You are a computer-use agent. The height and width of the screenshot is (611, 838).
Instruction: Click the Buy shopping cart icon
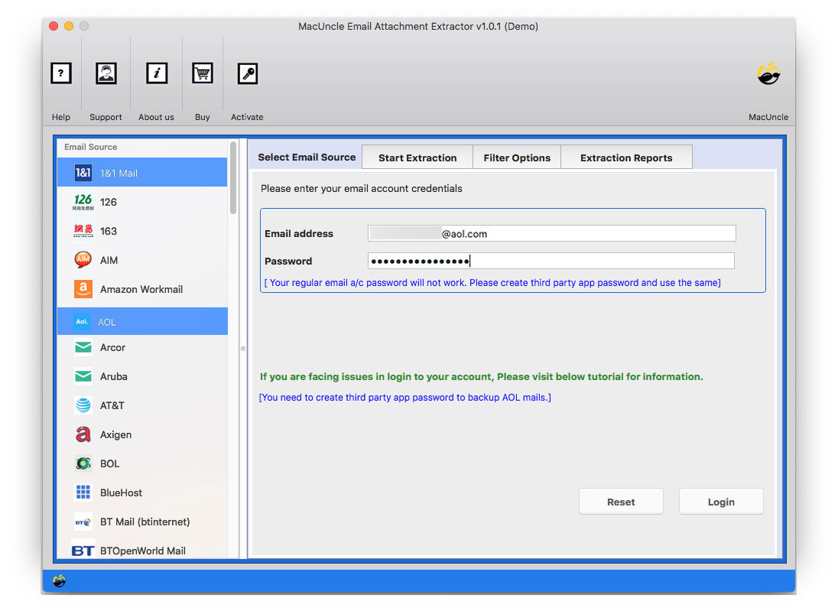pyautogui.click(x=203, y=73)
